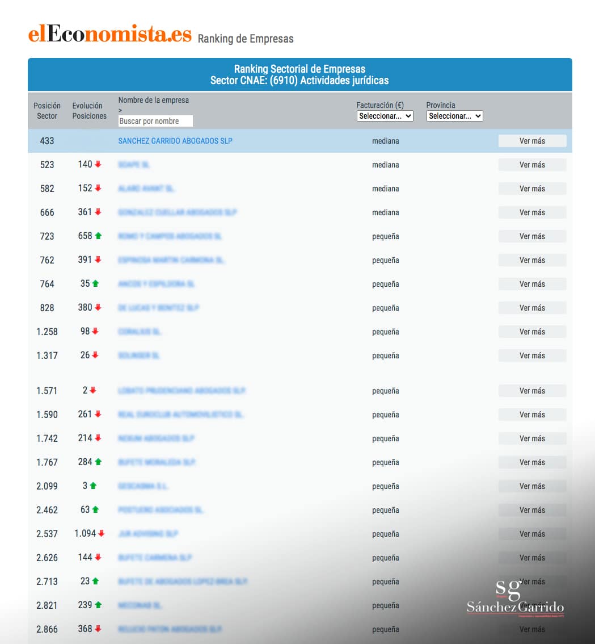Click the 'Posición Sector' column header
Screen dimensions: 595x644
coord(47,111)
